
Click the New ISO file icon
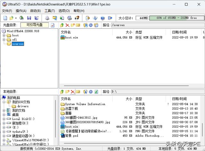point(5,18)
